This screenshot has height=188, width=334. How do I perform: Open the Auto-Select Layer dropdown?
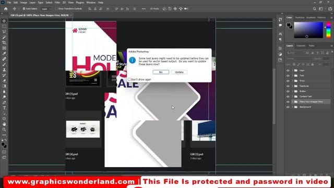click(46, 9)
